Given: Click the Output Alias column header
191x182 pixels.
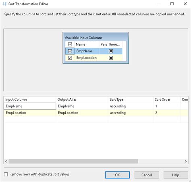Looking at the screenshot, I should point(82,99).
